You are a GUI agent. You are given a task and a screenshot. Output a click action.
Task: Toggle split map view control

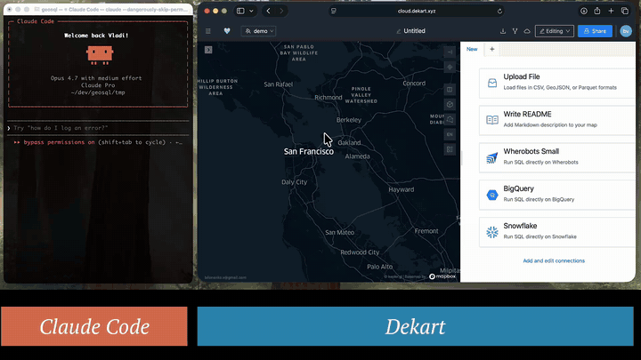point(450,90)
